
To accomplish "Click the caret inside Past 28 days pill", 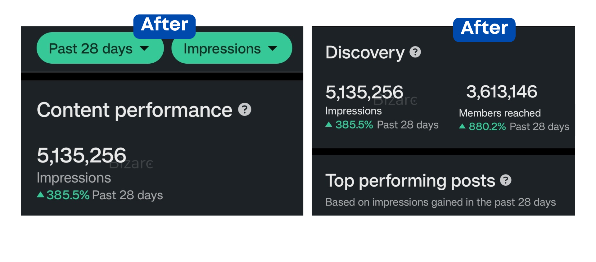I will [145, 48].
